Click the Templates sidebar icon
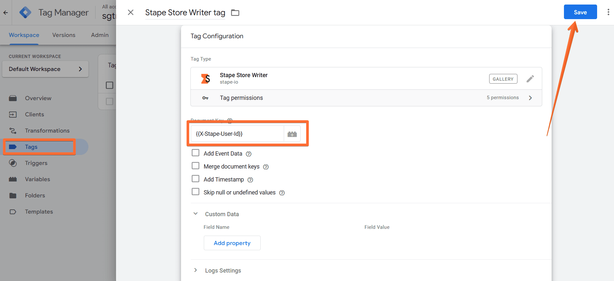The image size is (614, 281). coord(13,212)
